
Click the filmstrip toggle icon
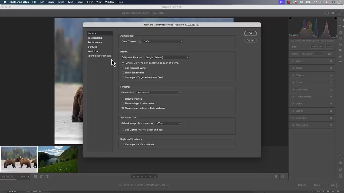point(35,176)
